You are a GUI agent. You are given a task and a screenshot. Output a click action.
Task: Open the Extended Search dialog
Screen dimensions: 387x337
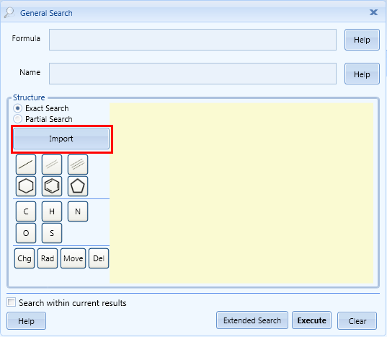(252, 320)
